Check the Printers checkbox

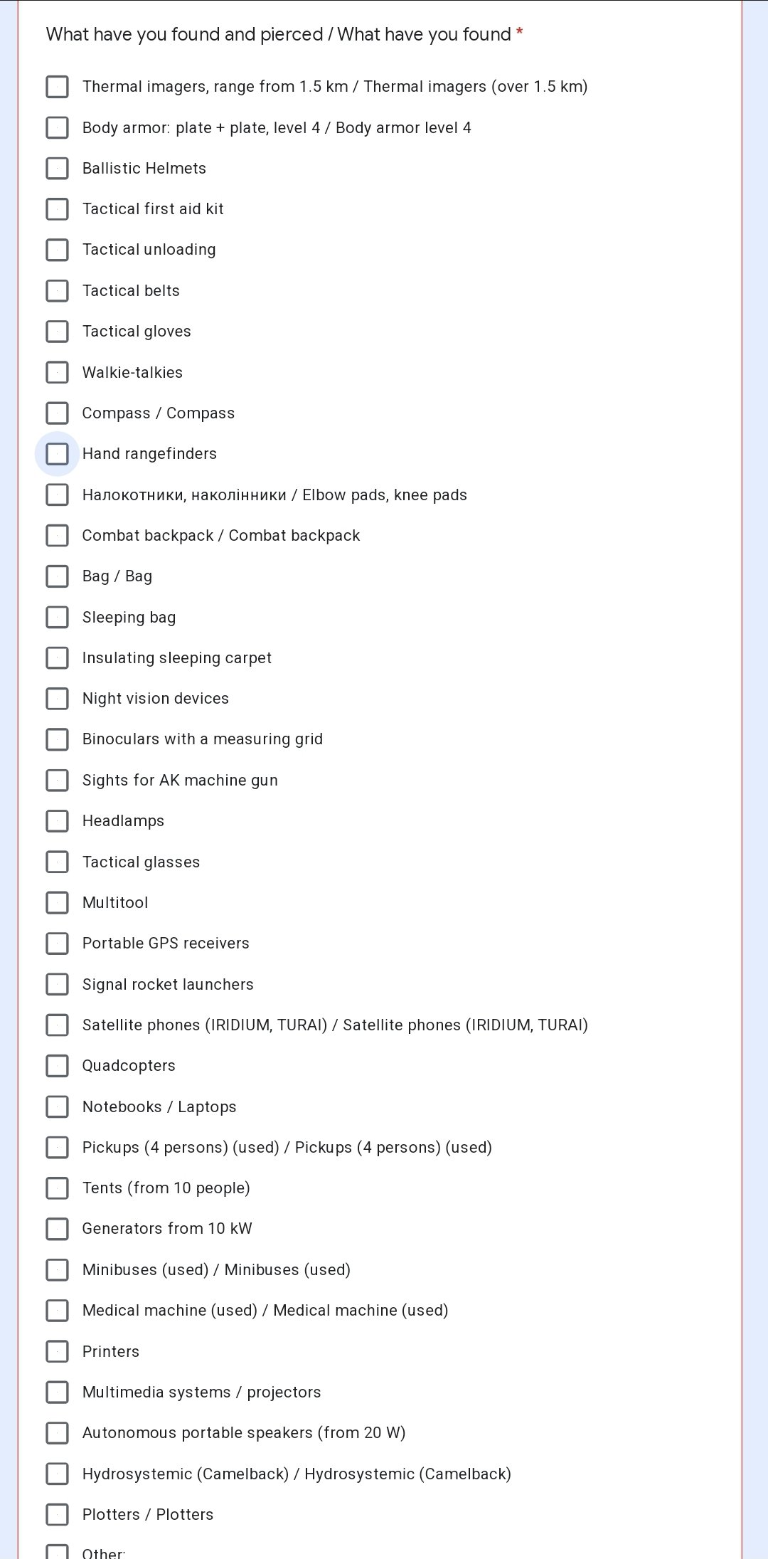click(57, 1351)
